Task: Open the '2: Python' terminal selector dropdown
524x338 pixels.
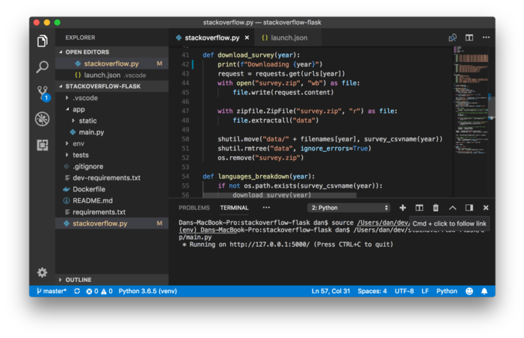Action: (349, 208)
